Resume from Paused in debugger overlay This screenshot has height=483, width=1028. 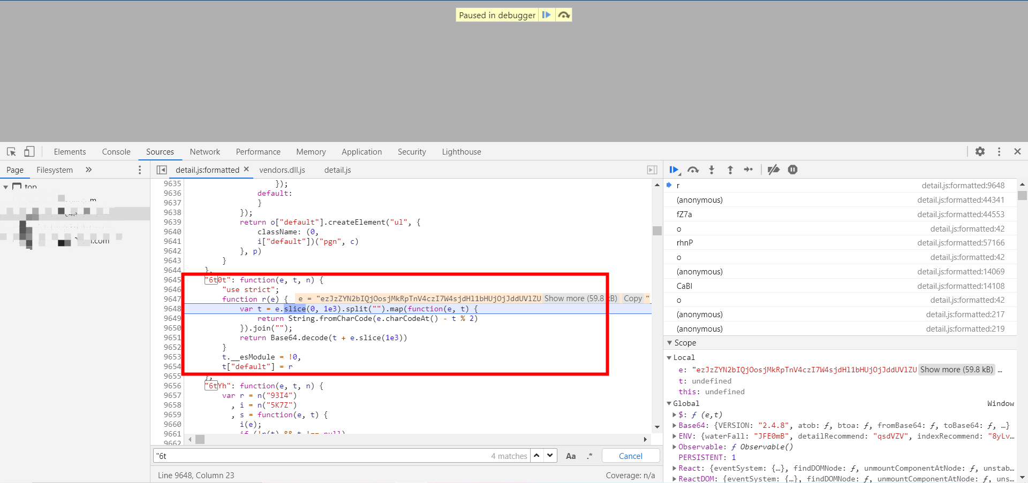click(x=546, y=15)
